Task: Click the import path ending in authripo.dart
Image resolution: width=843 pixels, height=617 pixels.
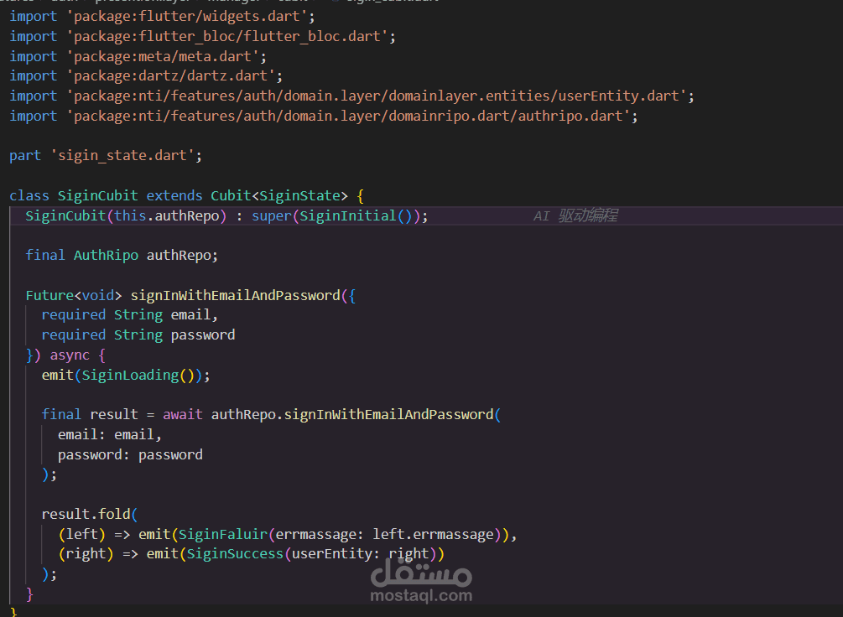Action: pos(348,116)
